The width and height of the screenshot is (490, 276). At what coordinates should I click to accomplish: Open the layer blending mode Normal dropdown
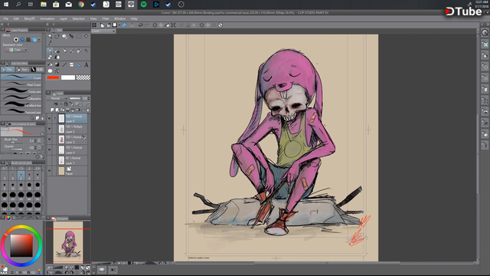coord(57,98)
